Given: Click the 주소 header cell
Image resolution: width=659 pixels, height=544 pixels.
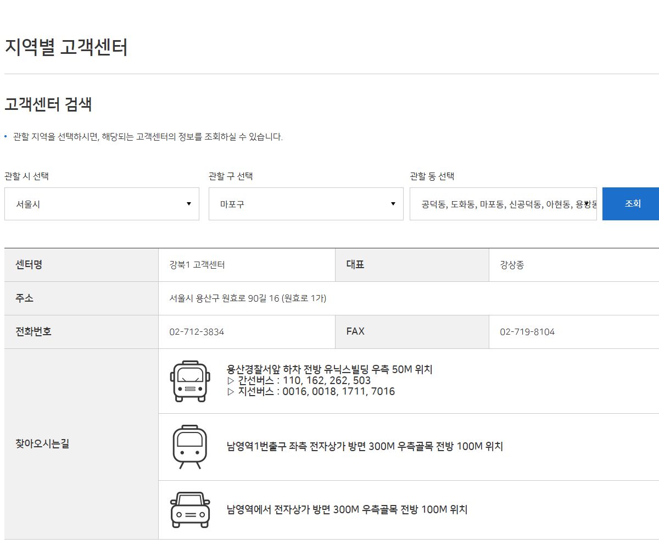Looking at the screenshot, I should [x=81, y=298].
